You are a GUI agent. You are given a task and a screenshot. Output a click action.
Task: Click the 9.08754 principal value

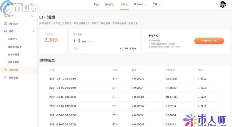(171, 106)
